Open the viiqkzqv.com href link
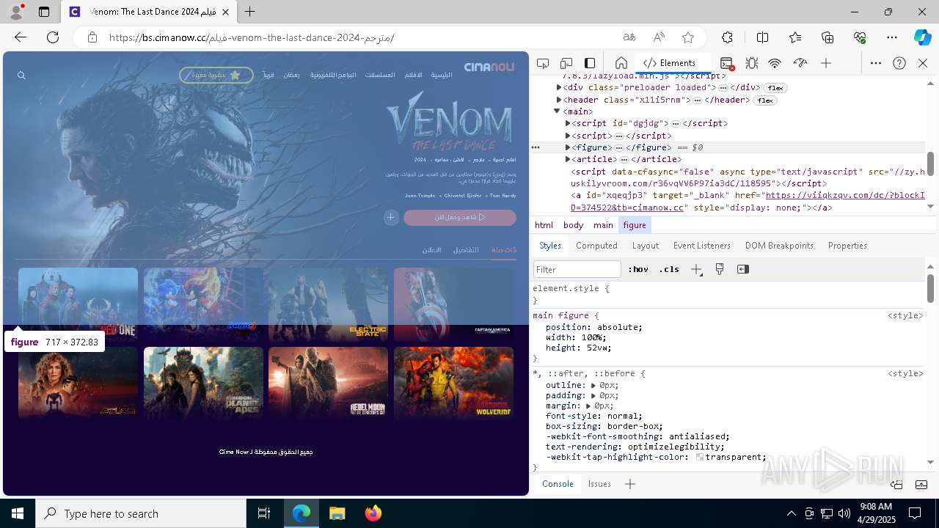This screenshot has width=939, height=528. [x=748, y=202]
